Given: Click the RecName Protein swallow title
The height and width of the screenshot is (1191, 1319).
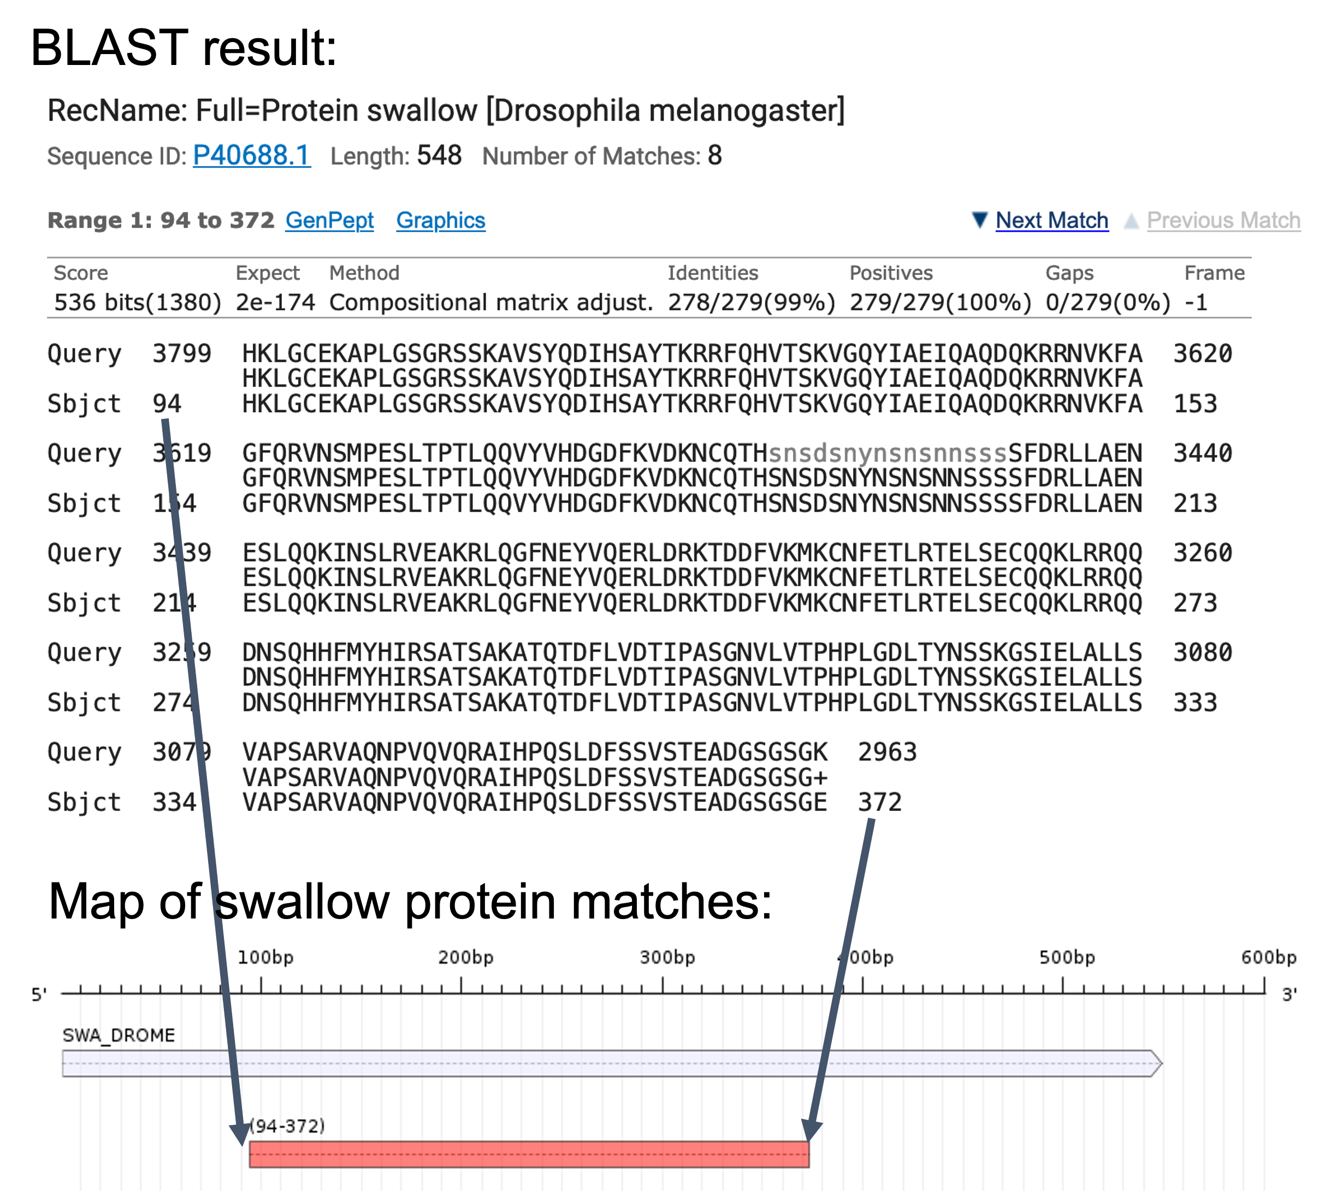Looking at the screenshot, I should pyautogui.click(x=446, y=110).
